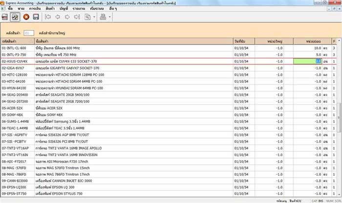Go to first record arrow icon
This screenshot has height=203, width=342.
point(48,17)
